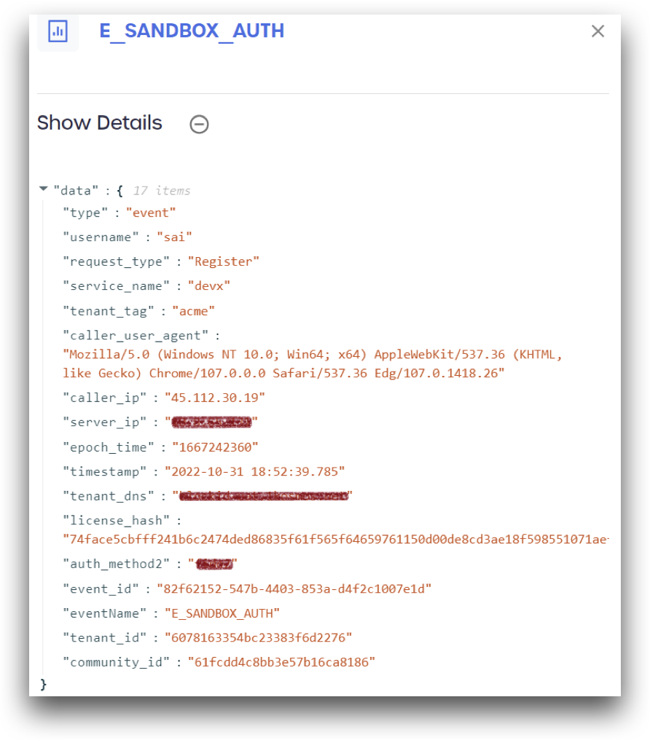Click the E_SANDBOX_AUTH title link

pos(192,31)
